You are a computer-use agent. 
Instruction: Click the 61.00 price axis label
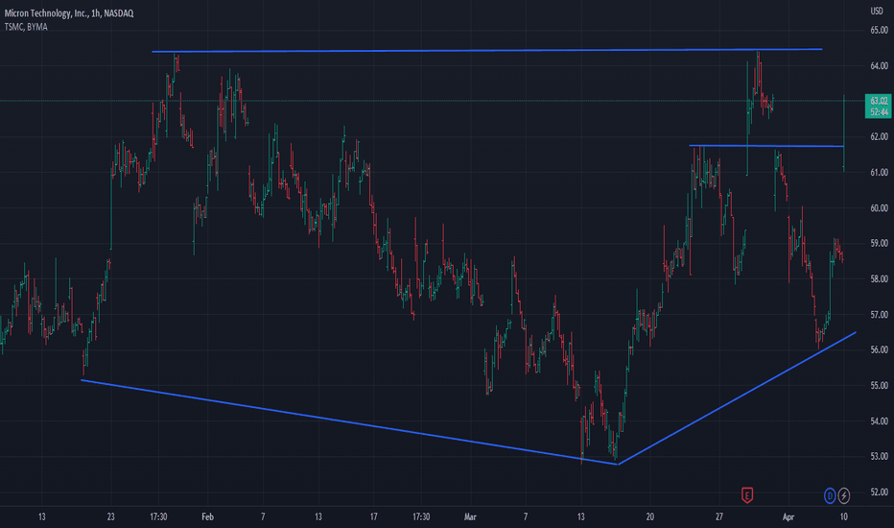coord(879,173)
